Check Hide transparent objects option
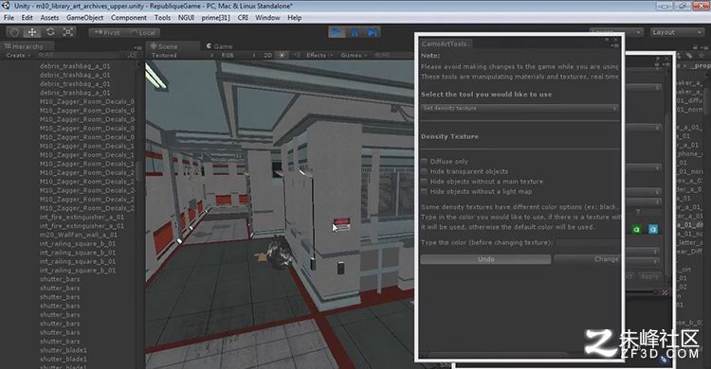Screen dimensions: 711x369 click(x=424, y=171)
